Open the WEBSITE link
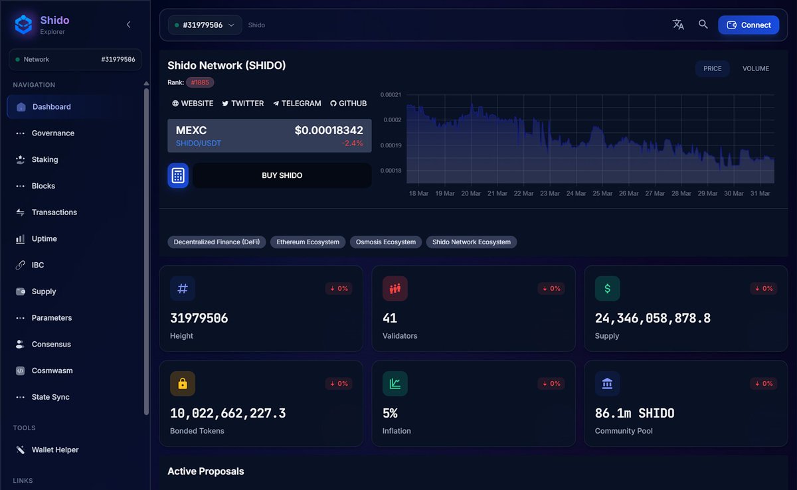Image resolution: width=797 pixels, height=490 pixels. pos(193,104)
